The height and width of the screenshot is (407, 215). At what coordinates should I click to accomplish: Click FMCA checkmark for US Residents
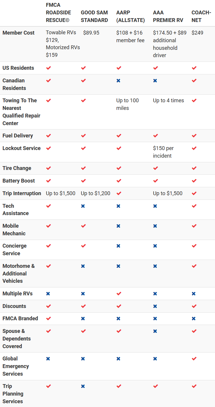click(49, 68)
